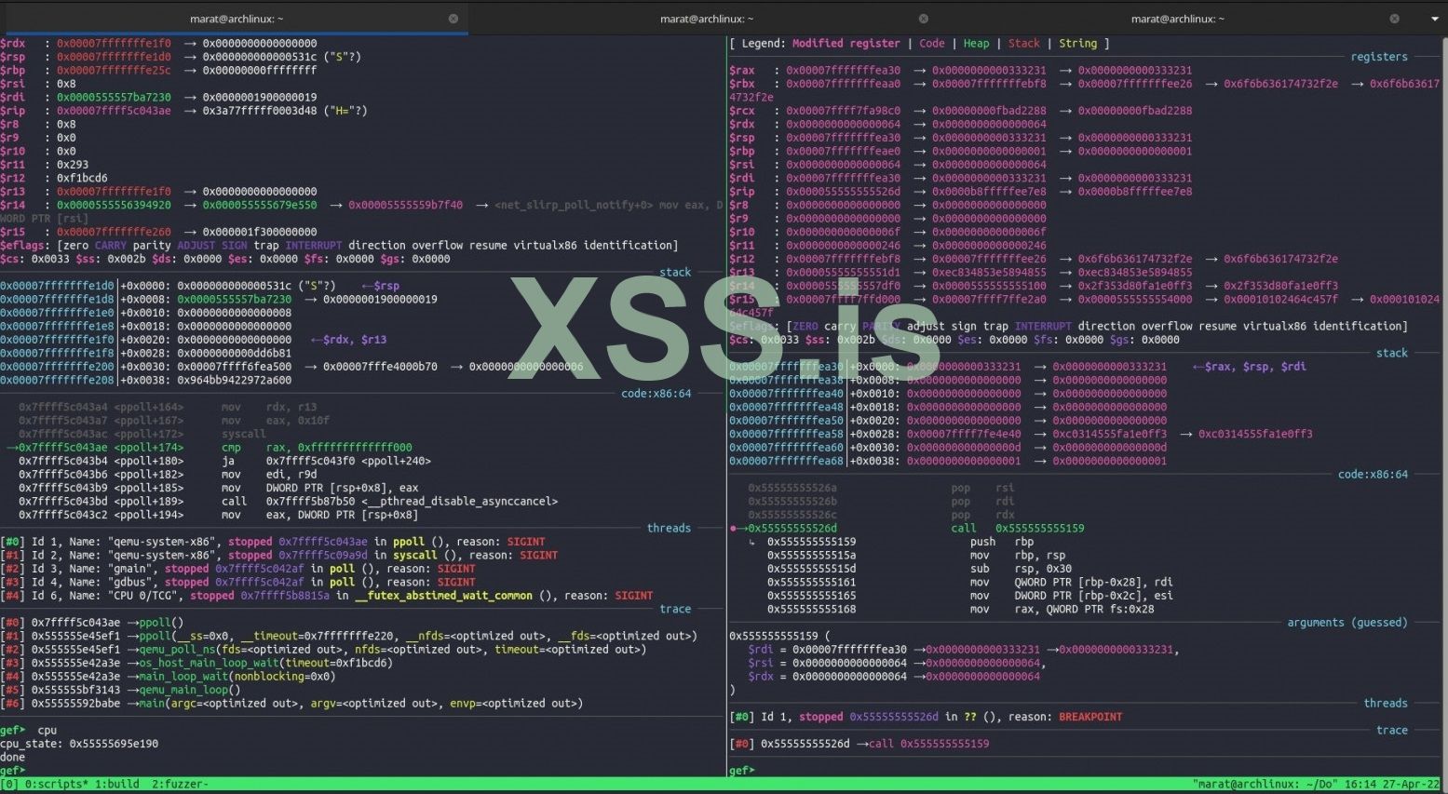Click thread row with Name "gmain"

pyautogui.click(x=238, y=569)
